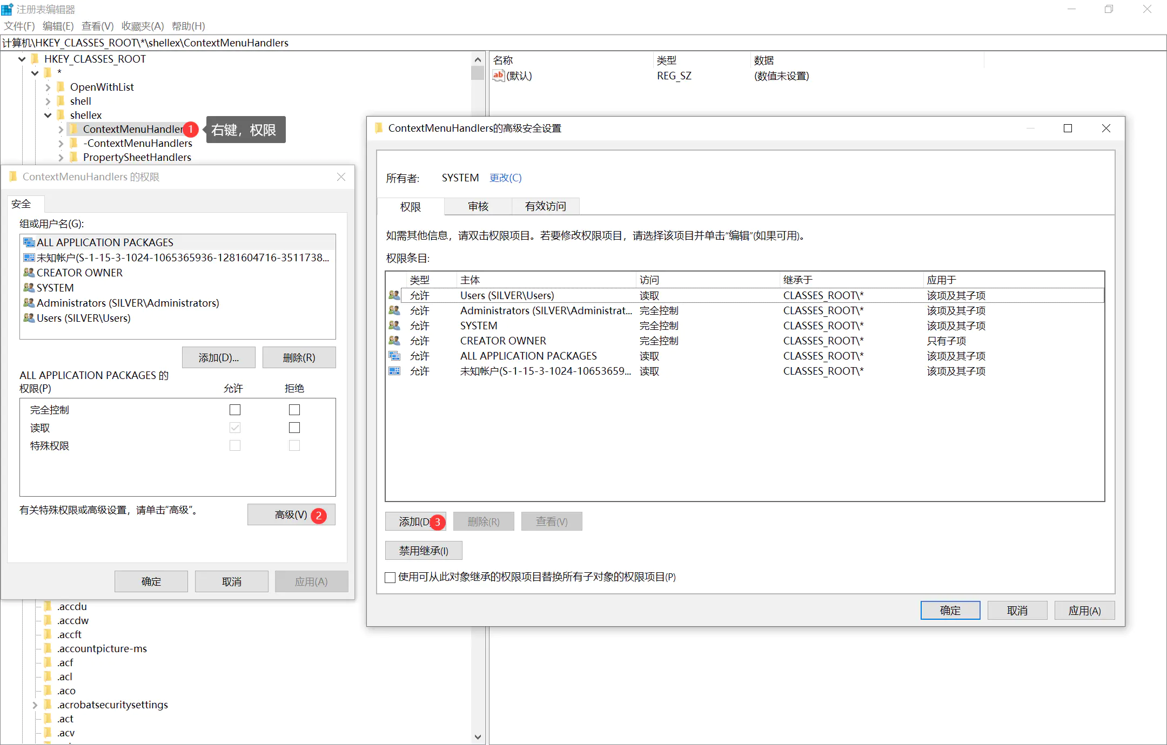Check Deny checkbox for 读取
Viewport: 1167px width, 745px height.
click(x=294, y=428)
